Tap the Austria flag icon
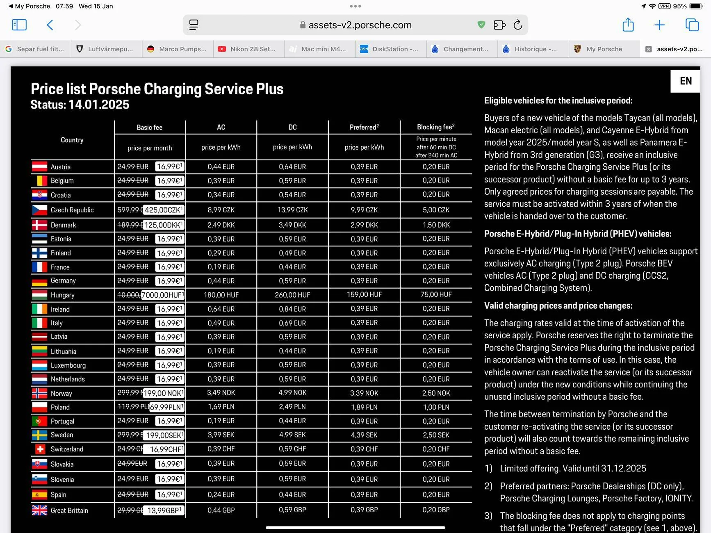The height and width of the screenshot is (533, 711). [40, 166]
